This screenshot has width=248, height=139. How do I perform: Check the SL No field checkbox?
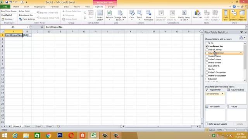tap(207, 43)
